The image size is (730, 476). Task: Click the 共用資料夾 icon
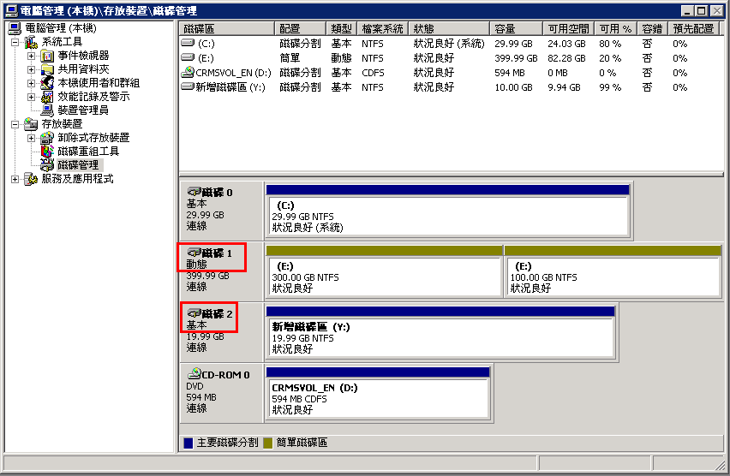coord(47,70)
